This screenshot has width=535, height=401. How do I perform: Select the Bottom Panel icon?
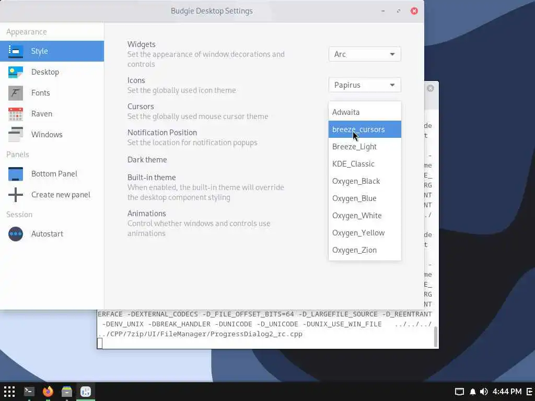15,174
